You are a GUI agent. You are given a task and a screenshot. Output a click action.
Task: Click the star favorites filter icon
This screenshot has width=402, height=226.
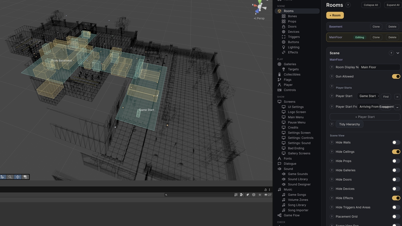point(260,195)
